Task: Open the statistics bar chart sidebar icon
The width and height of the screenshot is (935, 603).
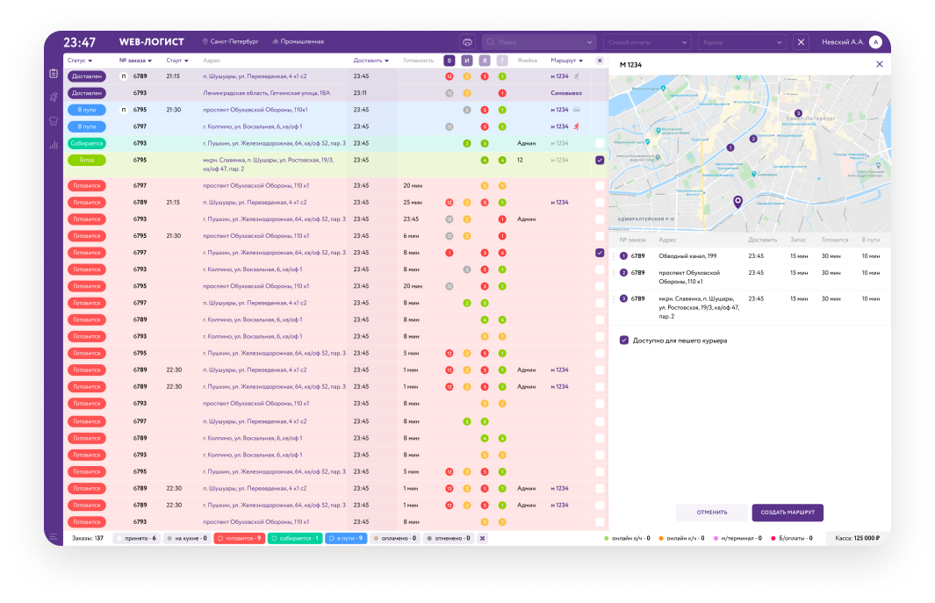Action: click(x=54, y=145)
